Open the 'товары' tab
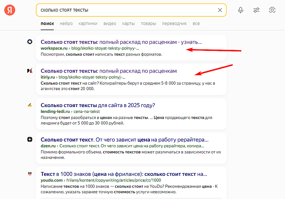The height and width of the screenshot is (199, 285). pyautogui.click(x=148, y=24)
